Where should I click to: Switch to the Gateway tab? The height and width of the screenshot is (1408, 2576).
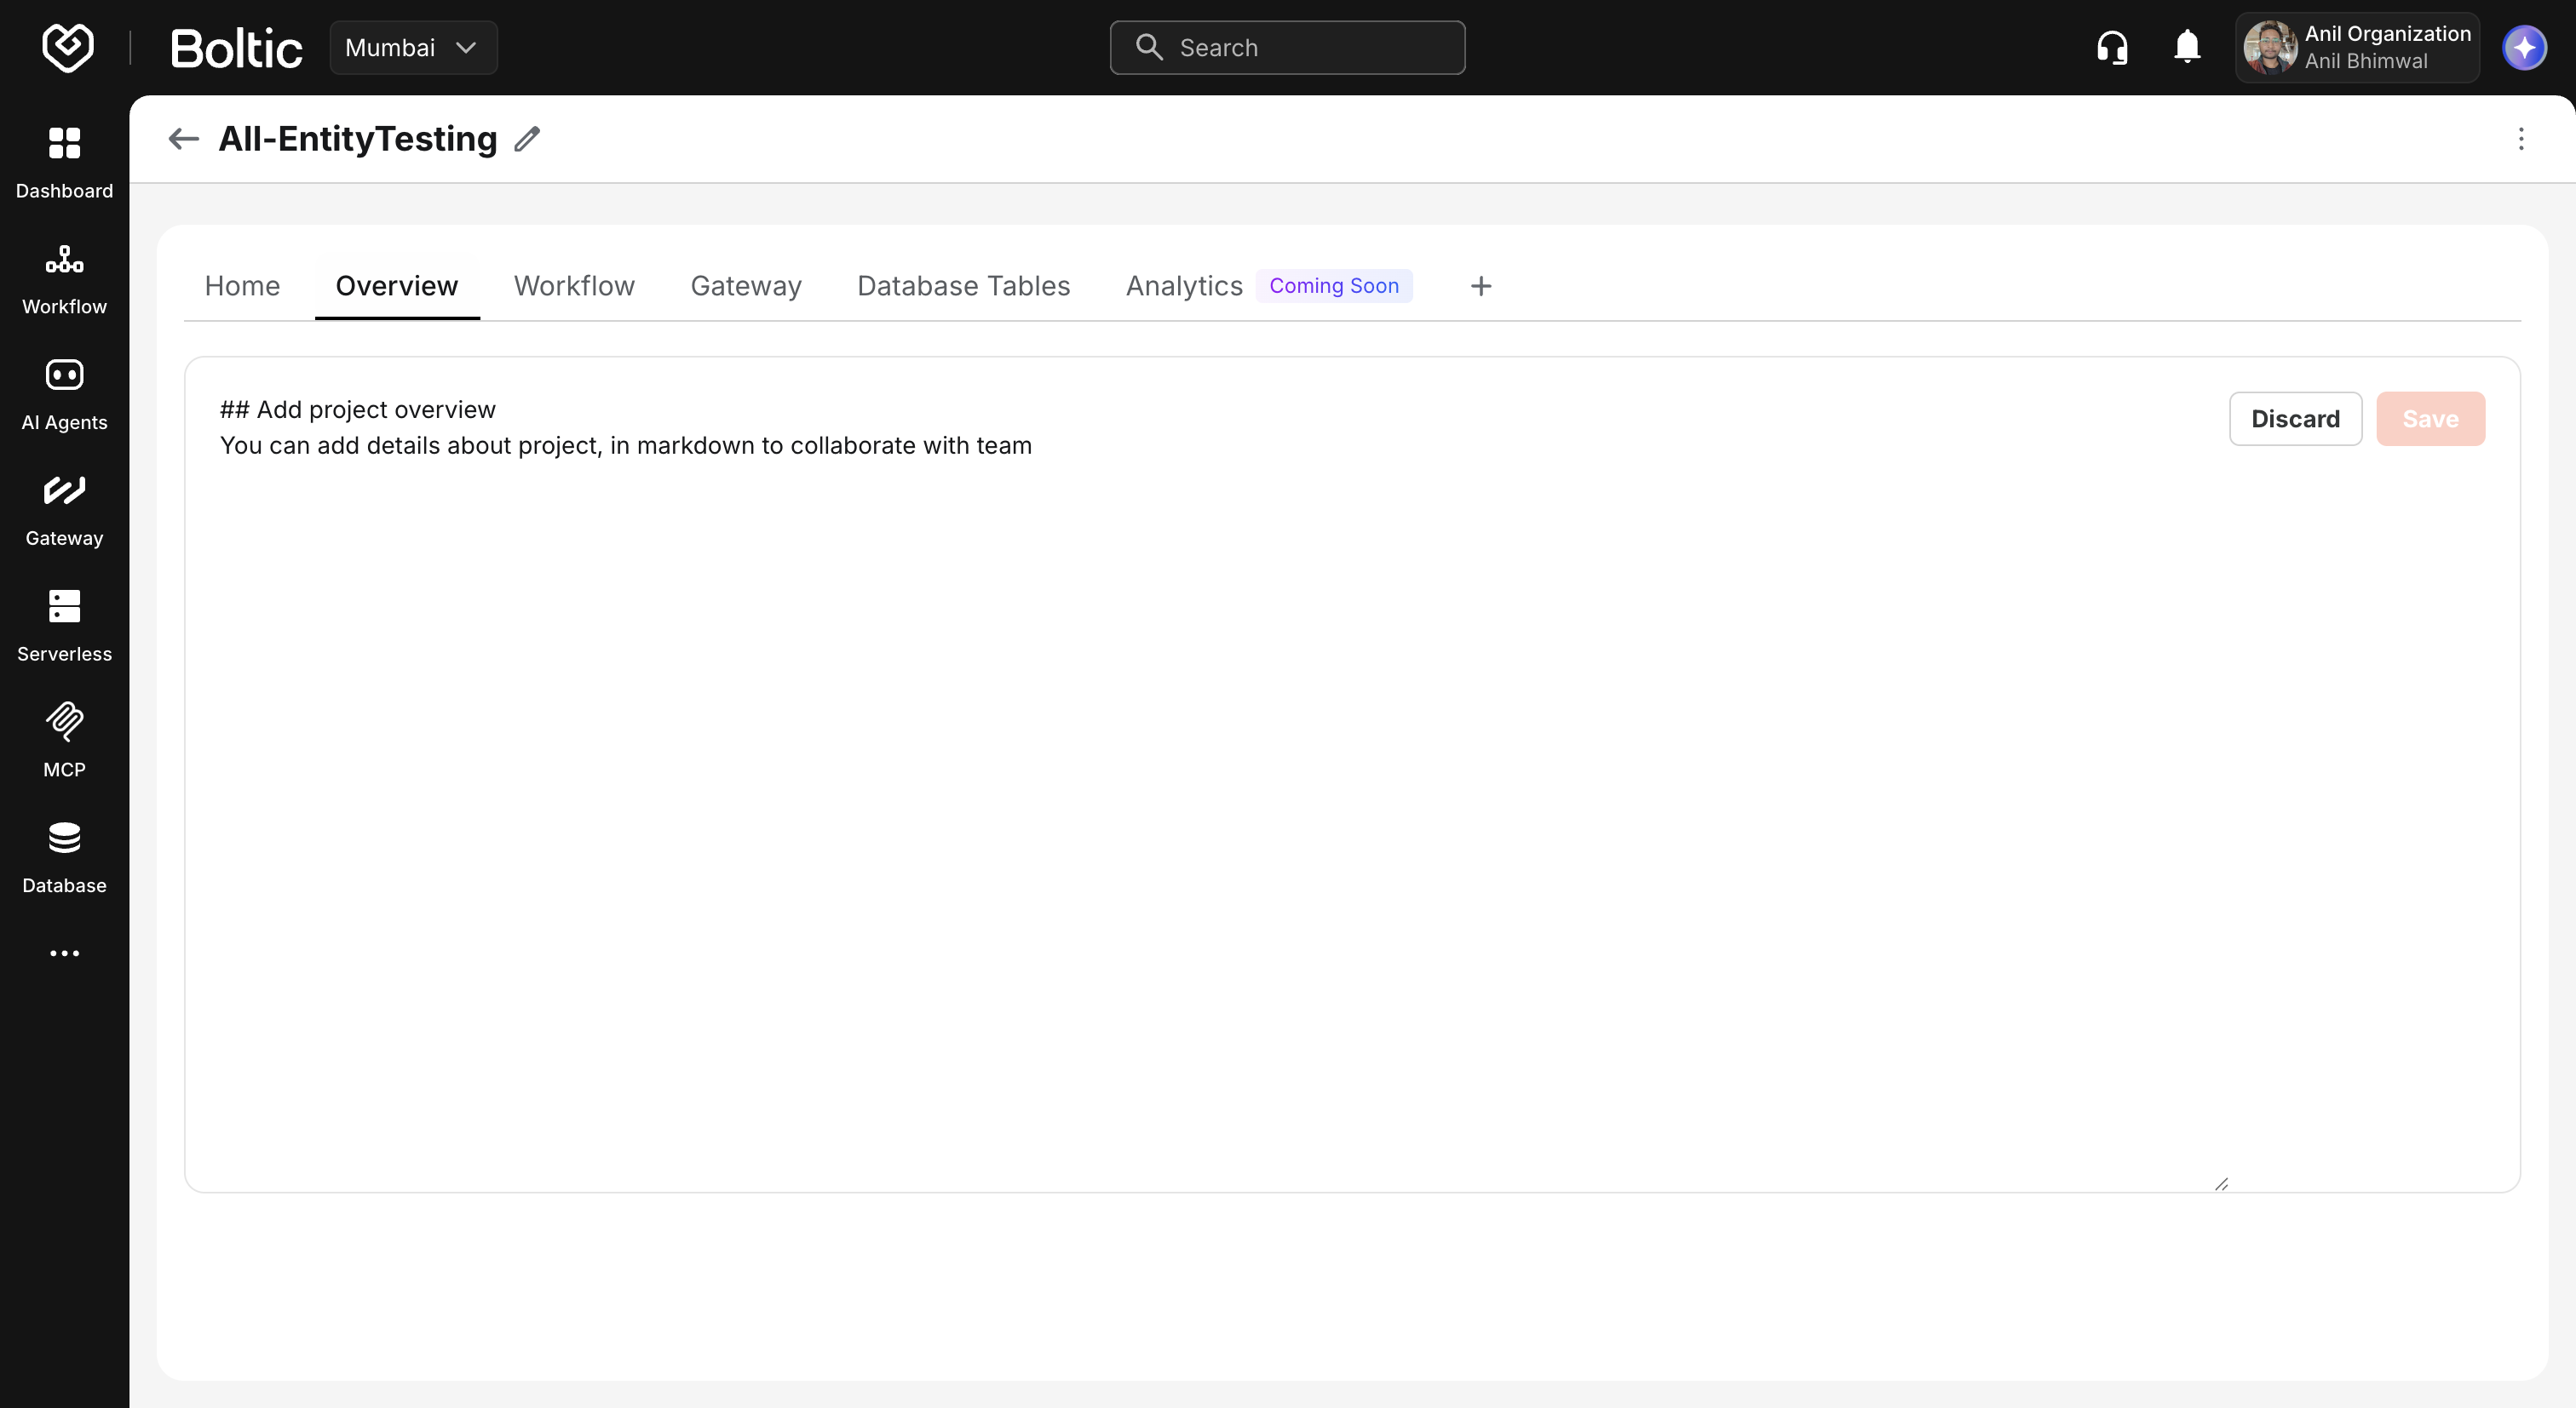click(746, 286)
